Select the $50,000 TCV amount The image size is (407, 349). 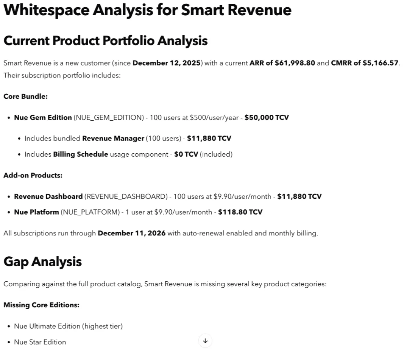[x=267, y=117]
